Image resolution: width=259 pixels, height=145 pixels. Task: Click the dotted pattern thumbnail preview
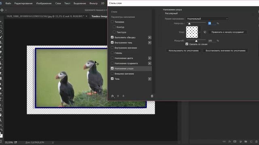click(x=192, y=32)
